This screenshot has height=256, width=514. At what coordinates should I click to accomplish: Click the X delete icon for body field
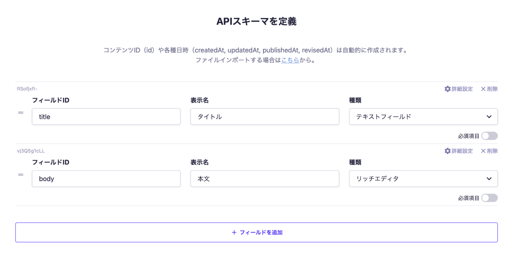483,151
